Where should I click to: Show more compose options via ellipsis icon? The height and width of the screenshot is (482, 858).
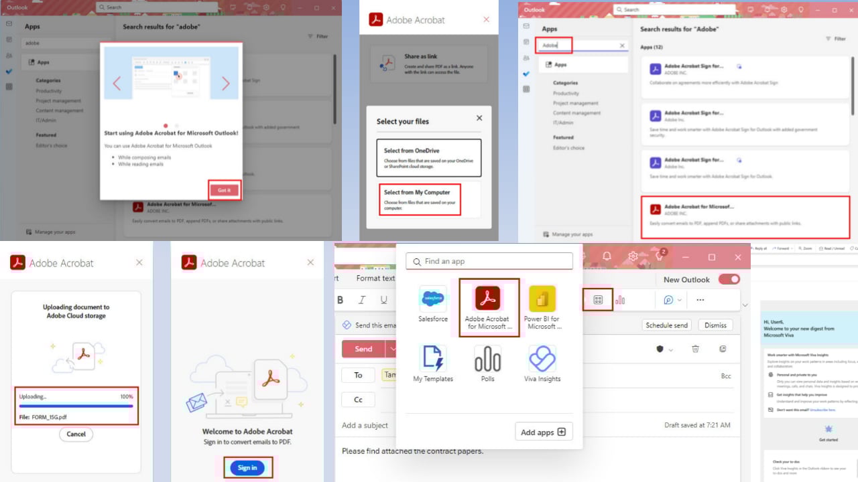[700, 300]
